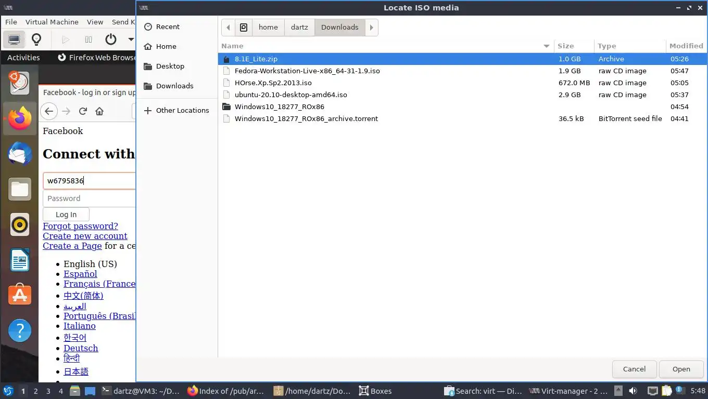
Task: Open the File menu in Virt-manager
Action: (x=11, y=22)
